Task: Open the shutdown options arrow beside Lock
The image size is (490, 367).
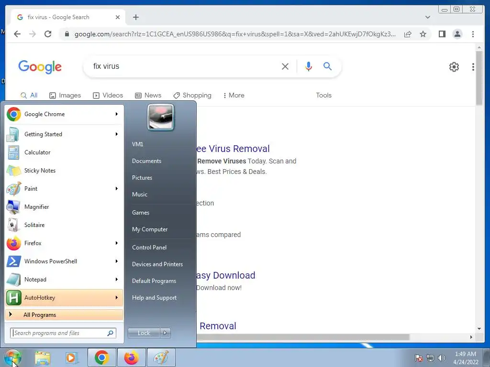Action: tap(165, 333)
